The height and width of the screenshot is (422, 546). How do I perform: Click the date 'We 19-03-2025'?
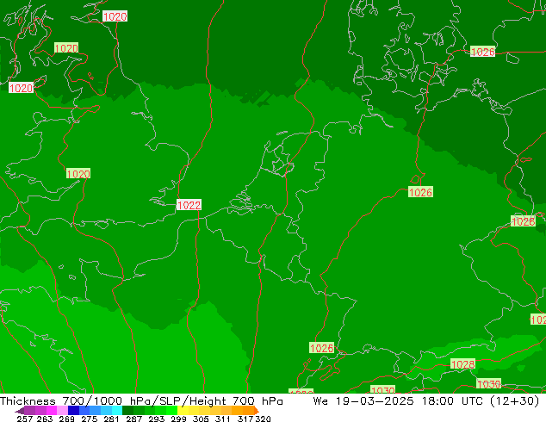(363, 401)
